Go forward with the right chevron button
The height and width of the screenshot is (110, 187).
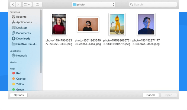point(18,5)
